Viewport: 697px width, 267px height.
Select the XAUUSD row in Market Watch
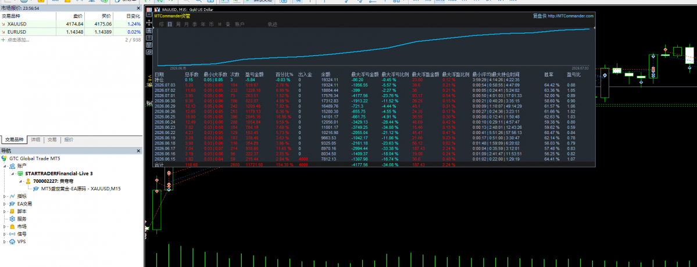(x=71, y=24)
